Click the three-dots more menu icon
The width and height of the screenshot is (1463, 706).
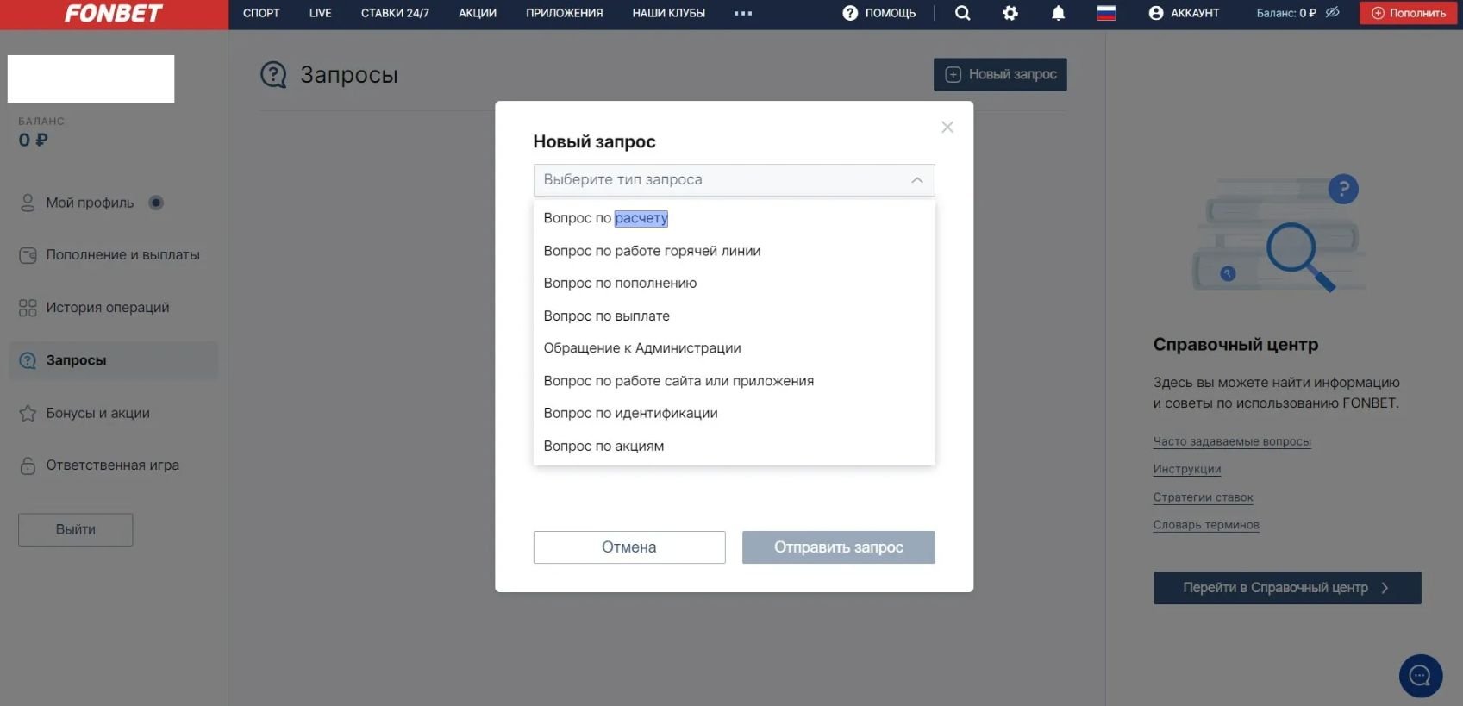(x=743, y=13)
